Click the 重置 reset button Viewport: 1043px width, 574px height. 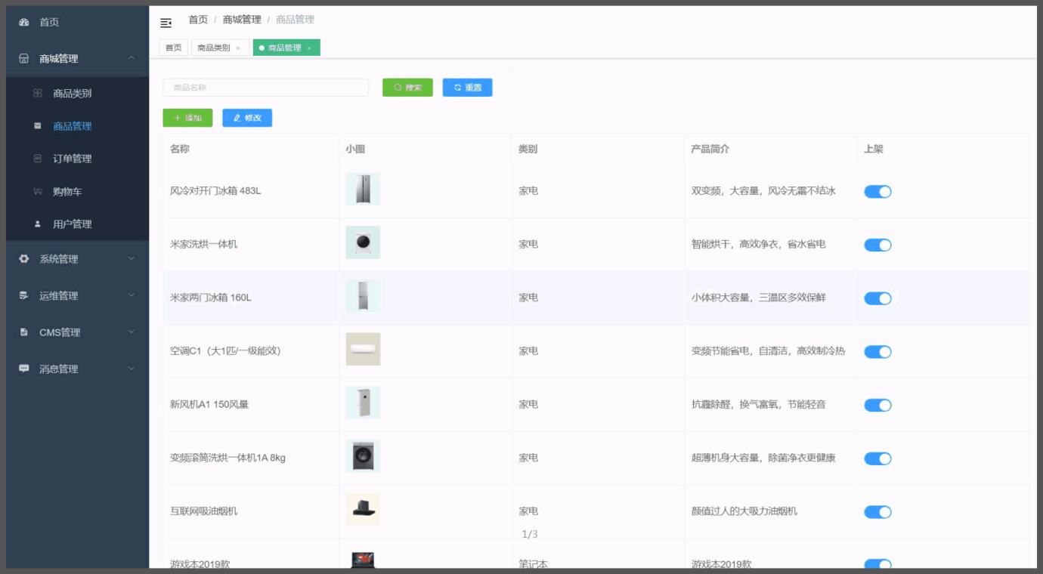click(467, 87)
